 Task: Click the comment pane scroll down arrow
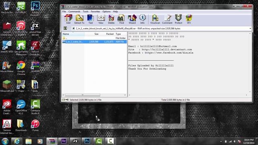[250, 92]
